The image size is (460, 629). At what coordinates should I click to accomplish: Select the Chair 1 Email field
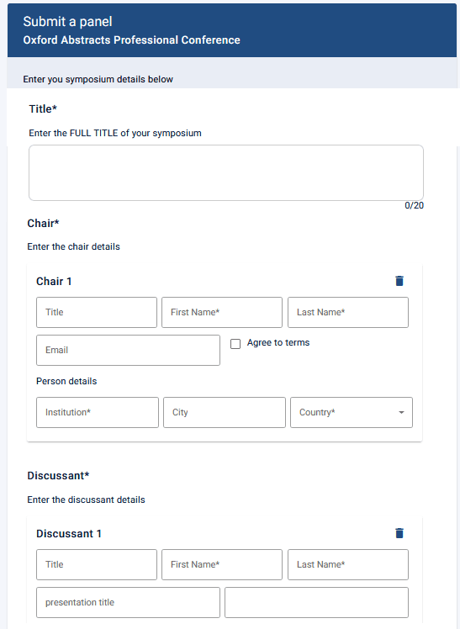[x=128, y=350]
